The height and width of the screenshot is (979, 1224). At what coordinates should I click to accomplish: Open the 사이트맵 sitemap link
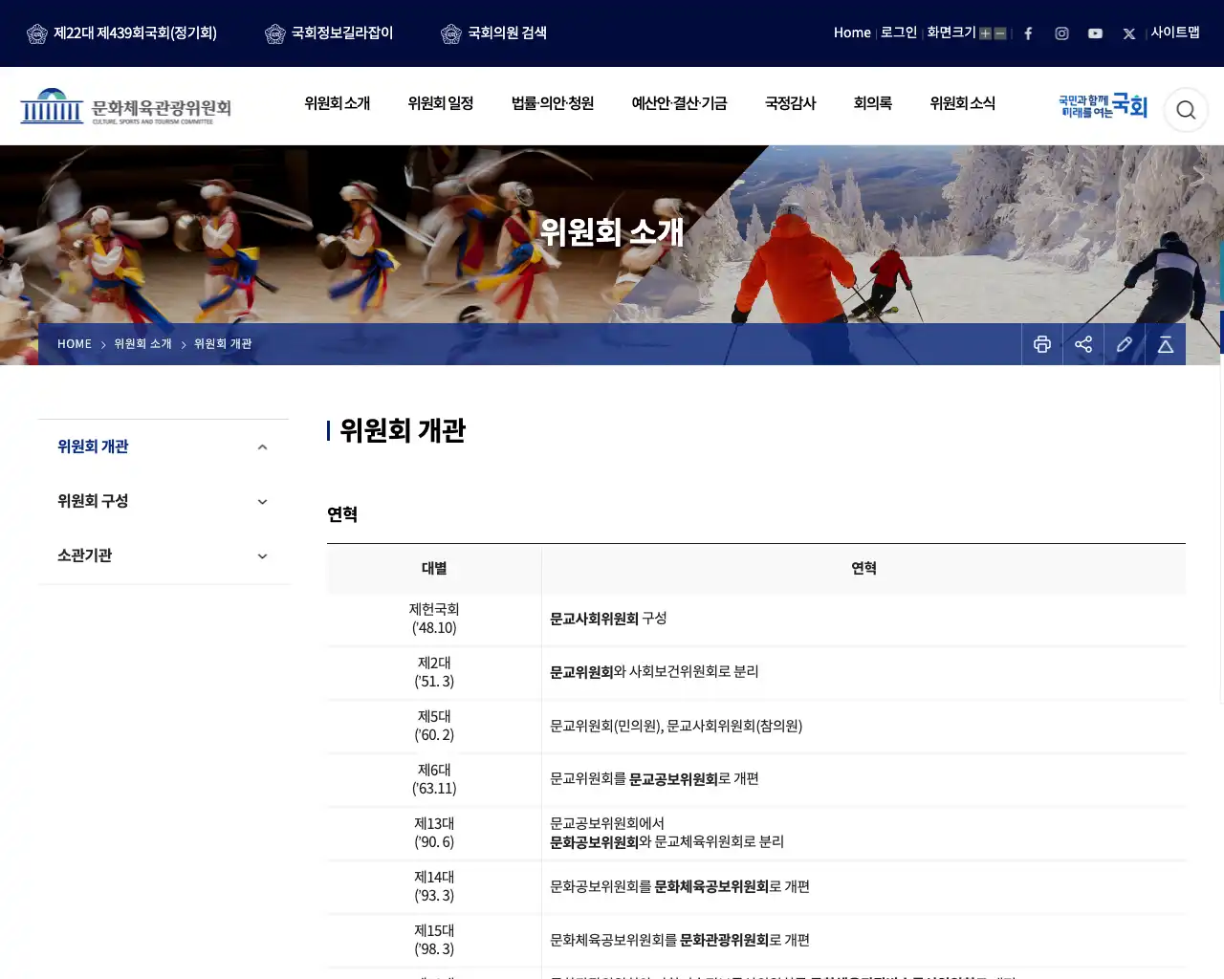pos(1175,33)
